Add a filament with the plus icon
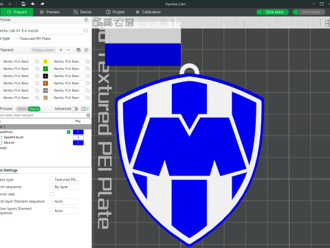Image resolution: width=330 pixels, height=248 pixels. pos(60,50)
